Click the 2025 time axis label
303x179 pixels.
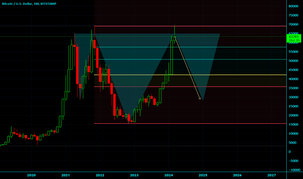[x=203, y=175]
